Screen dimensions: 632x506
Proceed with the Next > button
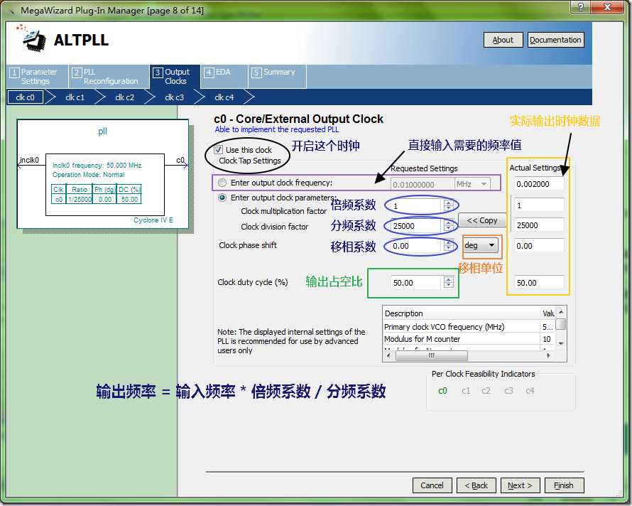520,485
